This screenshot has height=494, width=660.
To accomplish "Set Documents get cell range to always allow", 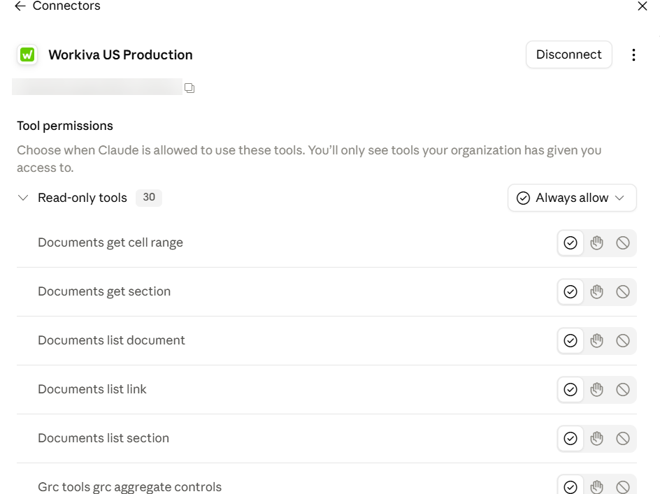I will point(571,242).
